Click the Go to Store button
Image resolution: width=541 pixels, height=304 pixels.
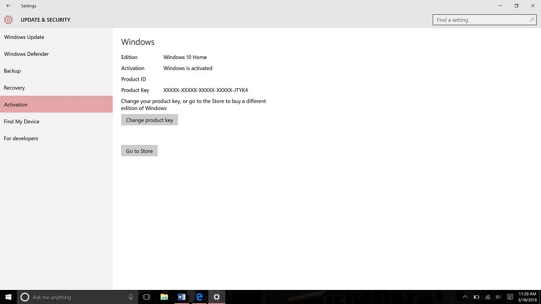140,151
